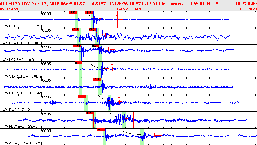Select the UW WPW EHZ 37.4km channel label
This screenshot has height=145, width=257.
click(x=22, y=143)
